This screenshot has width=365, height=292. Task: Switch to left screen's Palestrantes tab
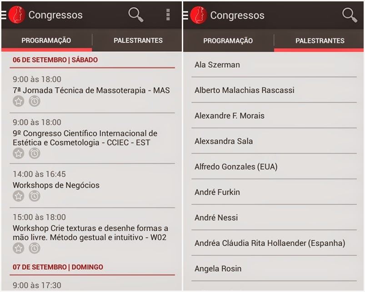[138, 40]
